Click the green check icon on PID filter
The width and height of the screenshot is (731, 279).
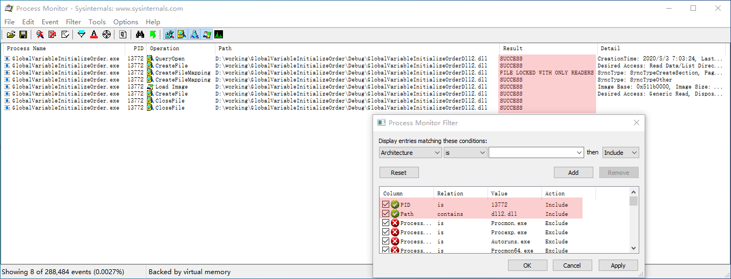point(395,205)
